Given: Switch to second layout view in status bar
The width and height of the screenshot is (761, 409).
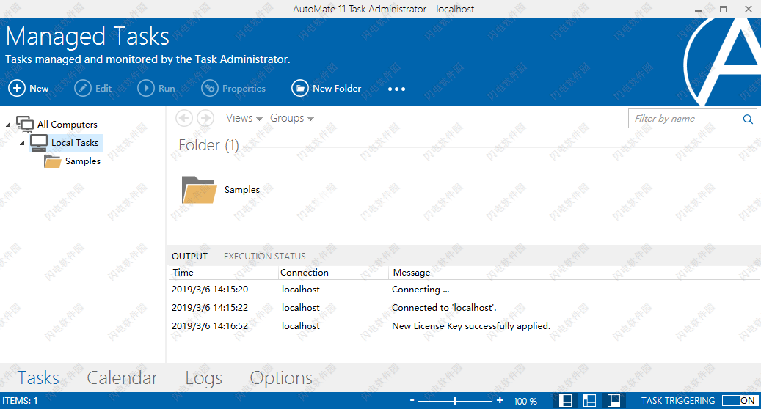Looking at the screenshot, I should point(590,401).
